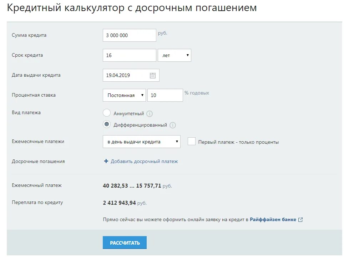Click info icon next to Дифференцированный
Viewport: 344px width, 260px height.
click(173, 125)
